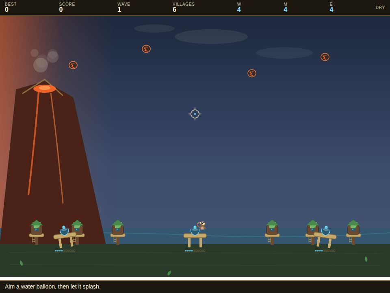Screen dimensions: 390x293
Task: Select the west water balloon launcher
Action: pos(65,236)
